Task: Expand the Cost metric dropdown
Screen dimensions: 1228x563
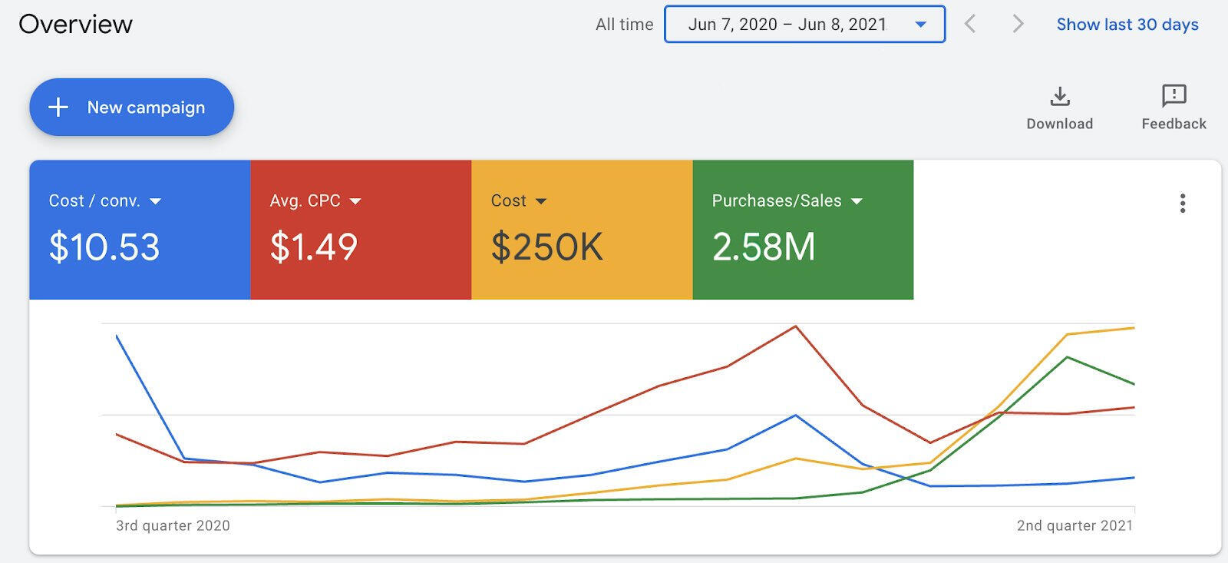Action: (x=541, y=201)
